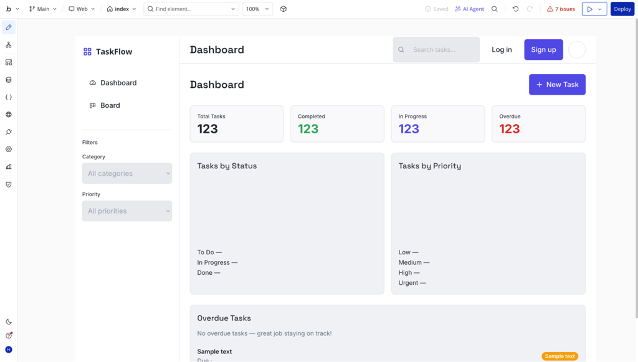
Task: Open the All categories dropdown
Action: click(127, 173)
